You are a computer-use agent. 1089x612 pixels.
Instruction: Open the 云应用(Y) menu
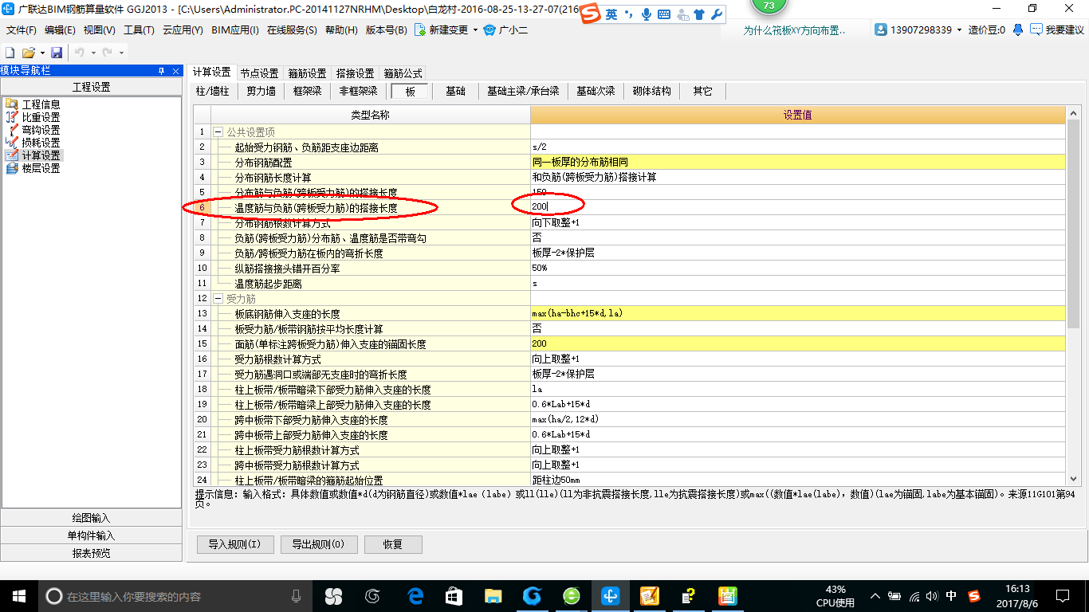[183, 30]
